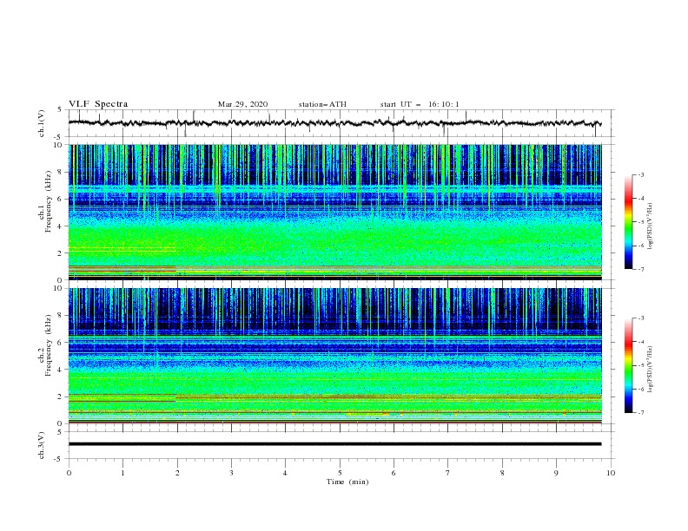Select the date 'Mar.29, 2020'
This screenshot has height=531, width=688.
[242, 104]
